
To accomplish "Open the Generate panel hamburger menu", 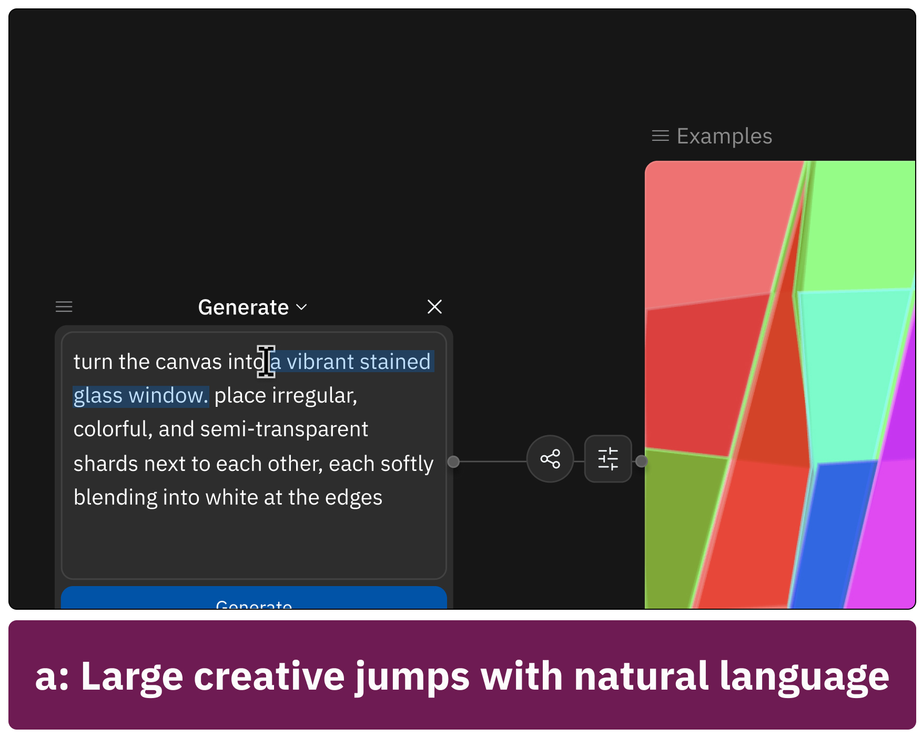I will [64, 306].
